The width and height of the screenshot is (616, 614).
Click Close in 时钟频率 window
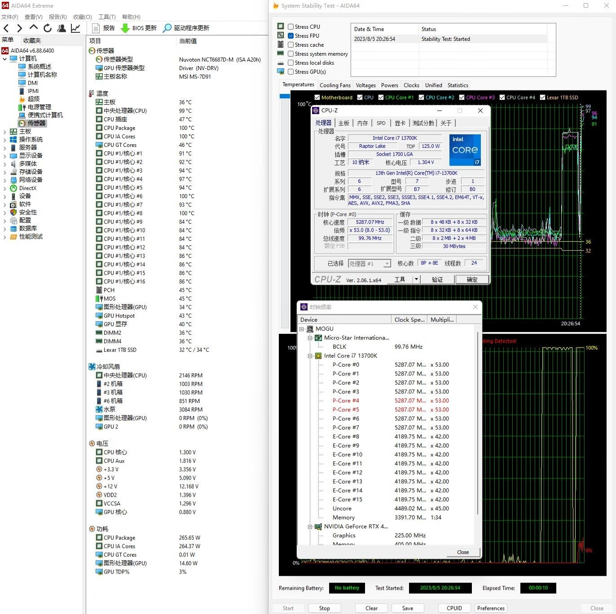pyautogui.click(x=463, y=552)
